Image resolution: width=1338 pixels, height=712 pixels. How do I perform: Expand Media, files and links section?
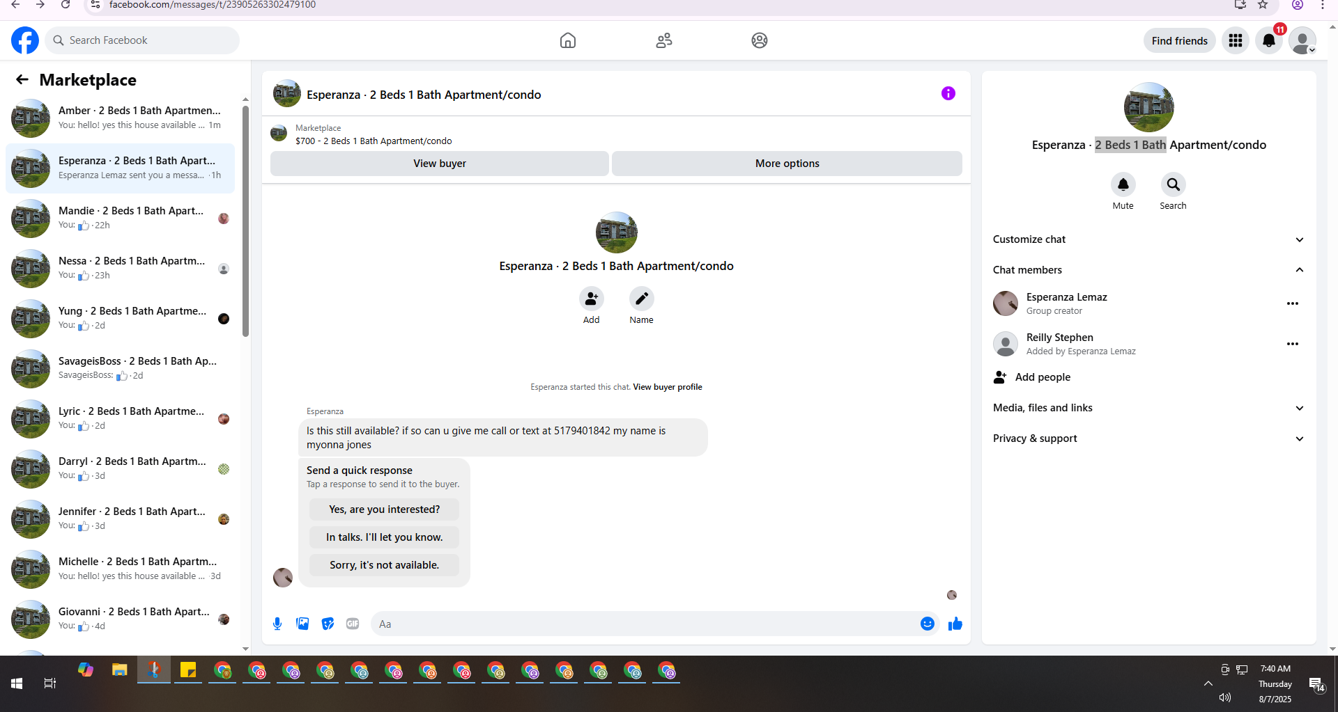pos(1148,408)
